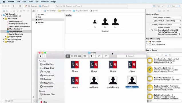Image resolution: width=182 pixels, height=103 pixels.
Task: Click the Finder Search field
Action: 131,56
